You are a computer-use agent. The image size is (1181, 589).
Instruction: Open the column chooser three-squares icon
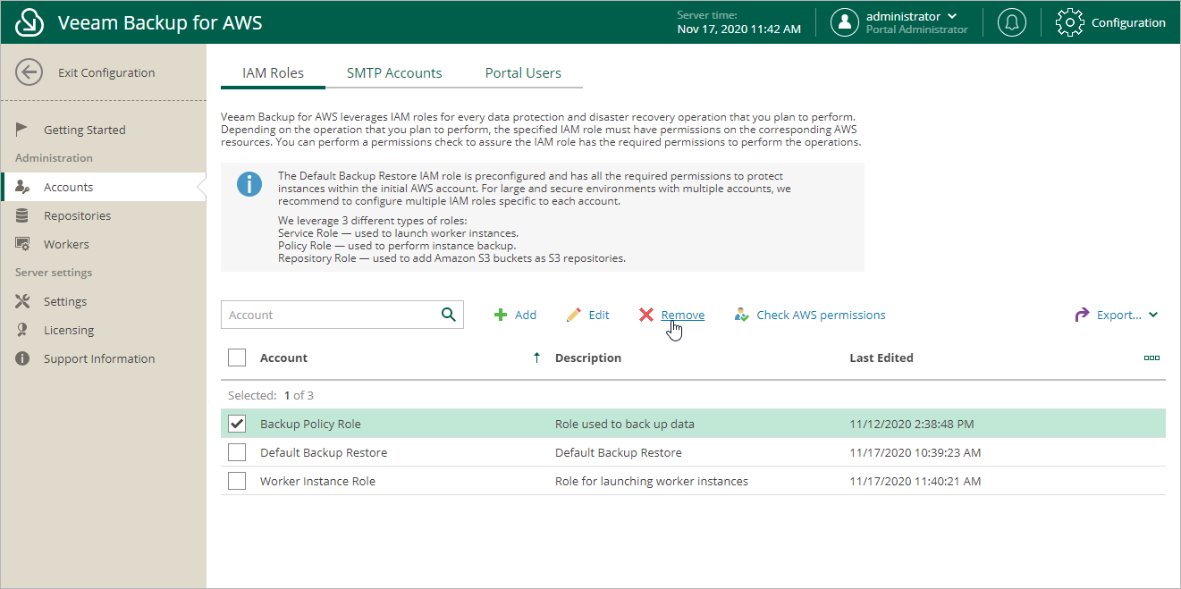[1151, 358]
